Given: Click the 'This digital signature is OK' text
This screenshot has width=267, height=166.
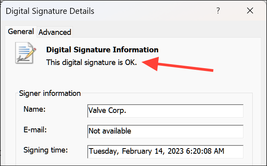Looking at the screenshot, I should tap(91, 62).
